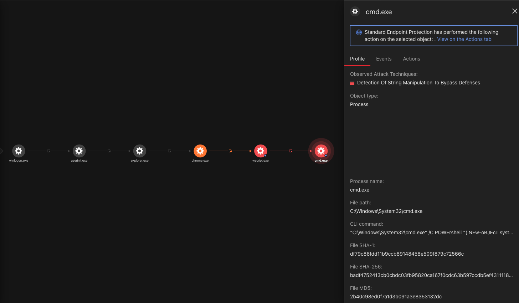Open the Actions tab
This screenshot has height=303, width=519.
pyautogui.click(x=411, y=59)
